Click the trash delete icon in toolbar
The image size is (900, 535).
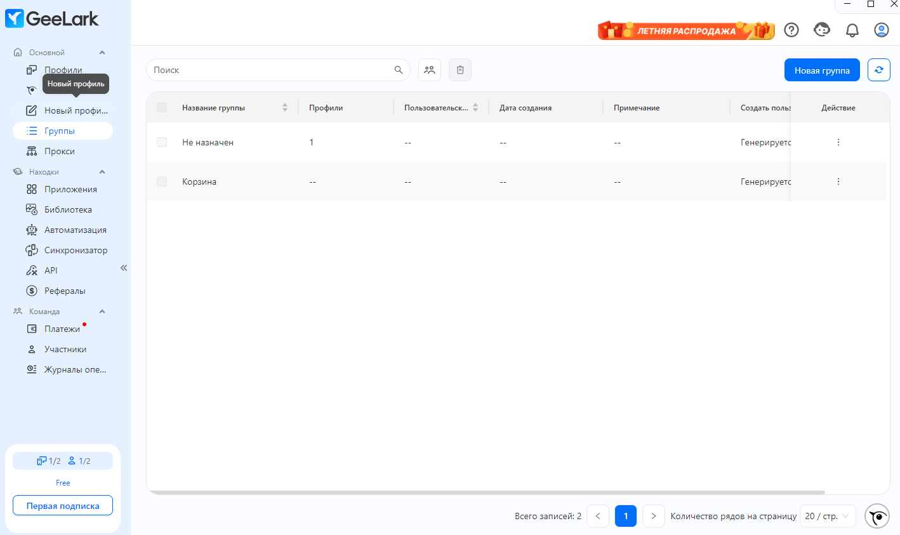click(x=460, y=70)
